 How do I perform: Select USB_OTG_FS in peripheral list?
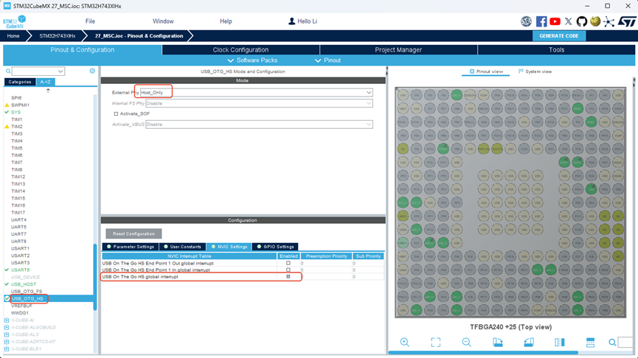click(x=27, y=292)
